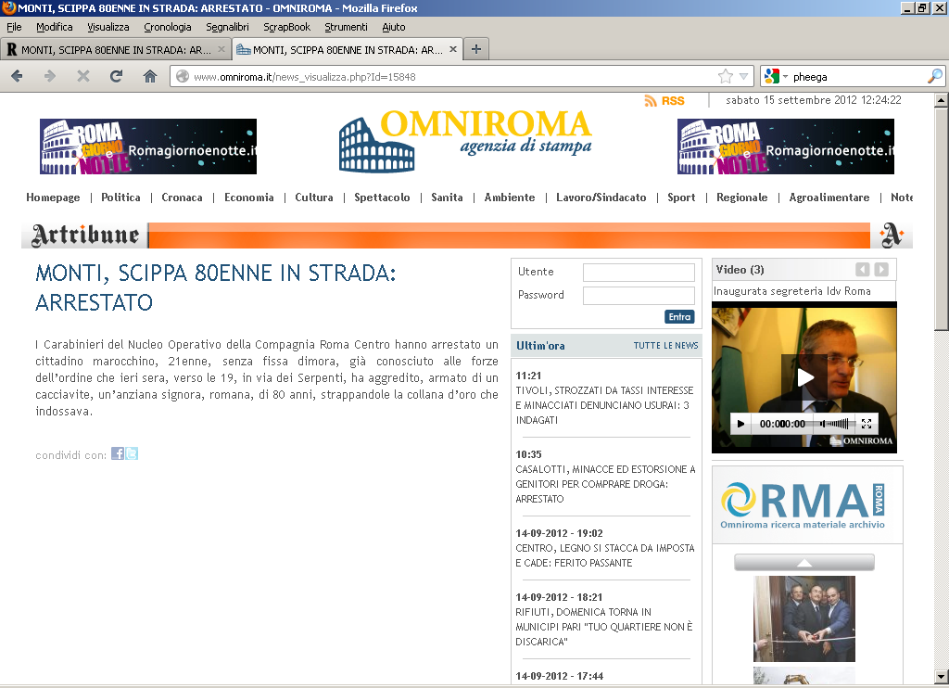Go back to the previous page

[x=17, y=76]
